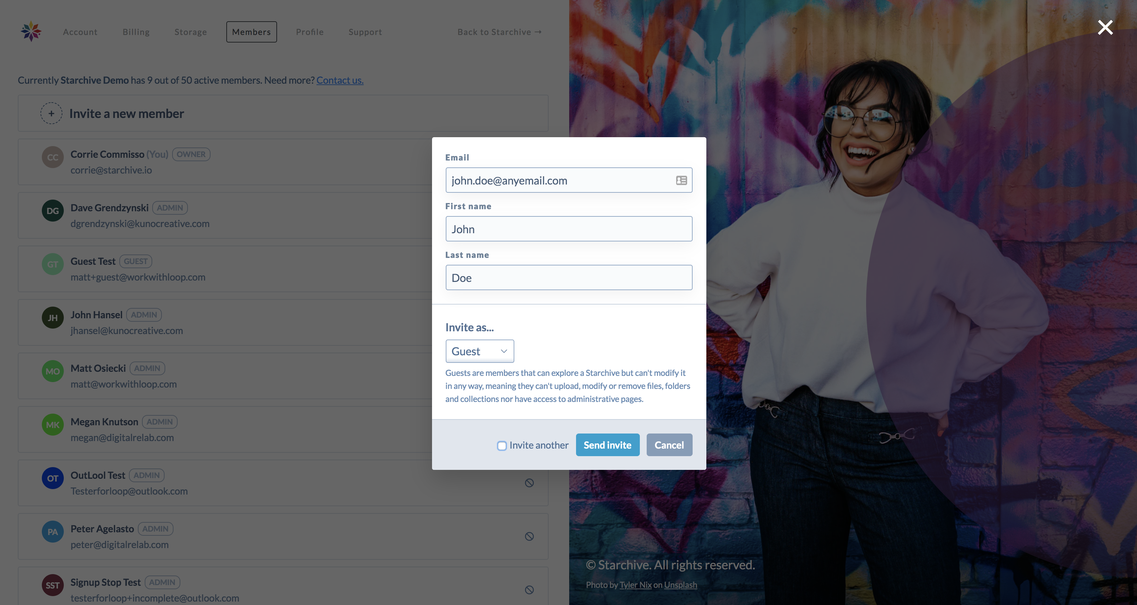Click the email dgrendzynski@kunocreative.com
The image size is (1137, 605).
(140, 224)
